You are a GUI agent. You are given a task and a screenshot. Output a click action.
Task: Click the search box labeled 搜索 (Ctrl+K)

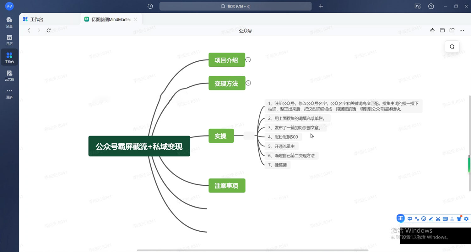point(235,6)
